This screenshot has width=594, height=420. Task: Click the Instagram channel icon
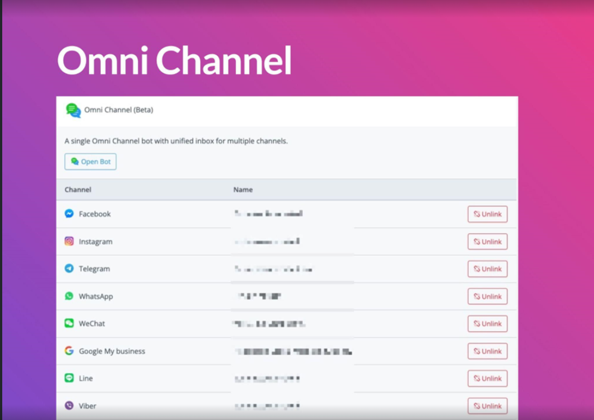point(69,241)
